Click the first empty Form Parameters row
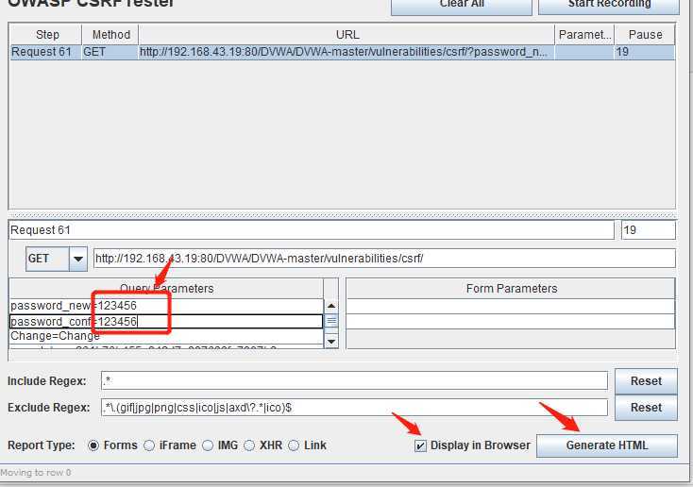 511,306
